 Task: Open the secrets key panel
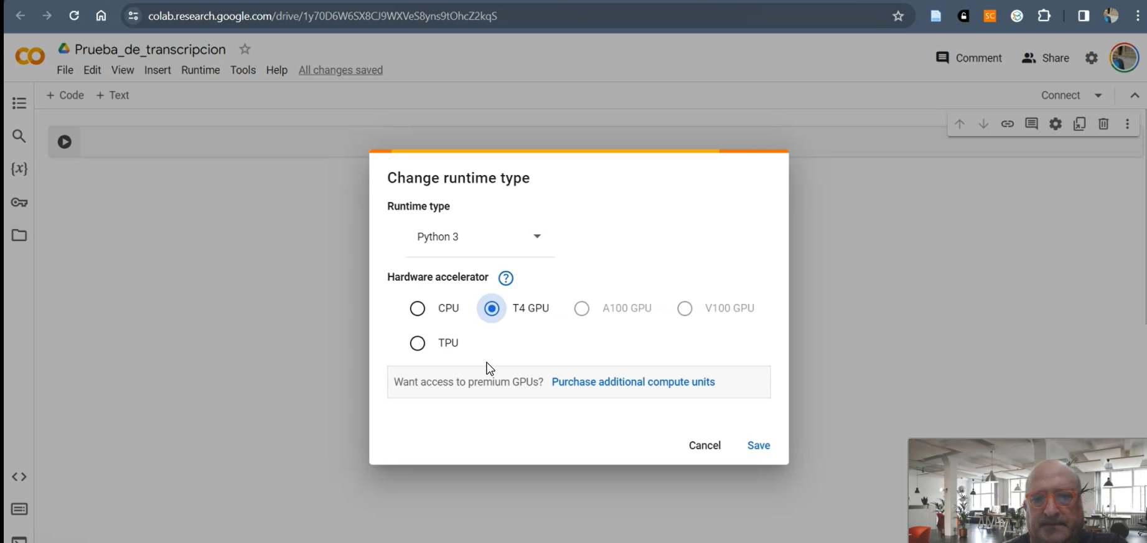click(x=19, y=202)
